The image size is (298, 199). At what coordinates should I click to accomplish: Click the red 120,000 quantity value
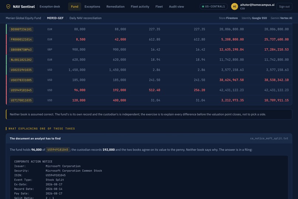79,100
